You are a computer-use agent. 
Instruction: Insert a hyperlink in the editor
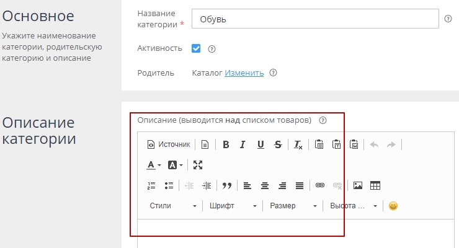click(320, 185)
